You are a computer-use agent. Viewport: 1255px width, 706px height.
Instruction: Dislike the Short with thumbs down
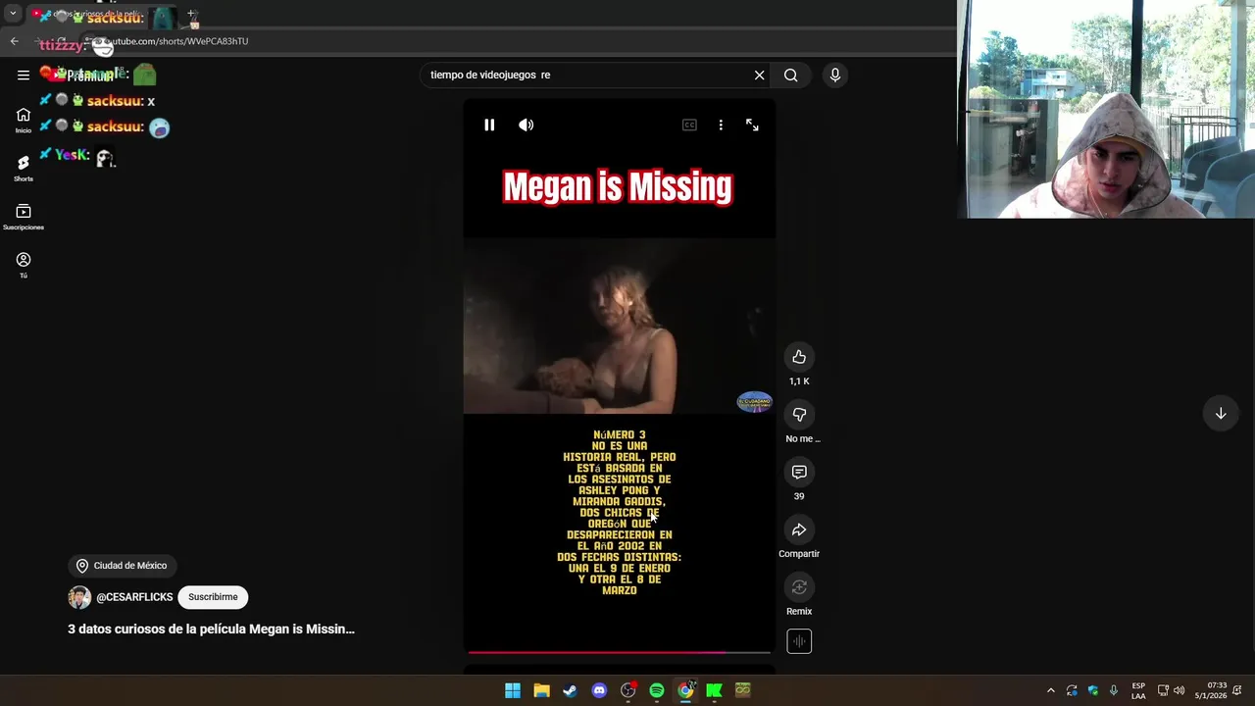pos(799,415)
